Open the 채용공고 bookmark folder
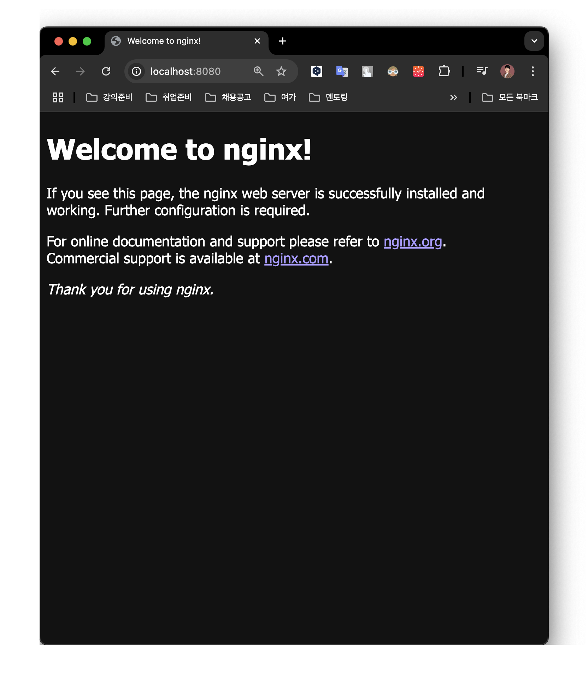The image size is (588, 697). pos(228,97)
